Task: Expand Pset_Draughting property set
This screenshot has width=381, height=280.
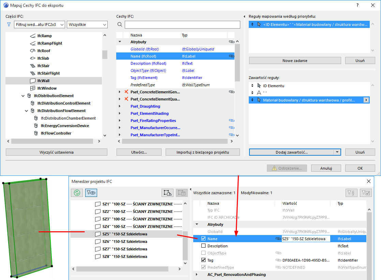Action: click(120, 106)
